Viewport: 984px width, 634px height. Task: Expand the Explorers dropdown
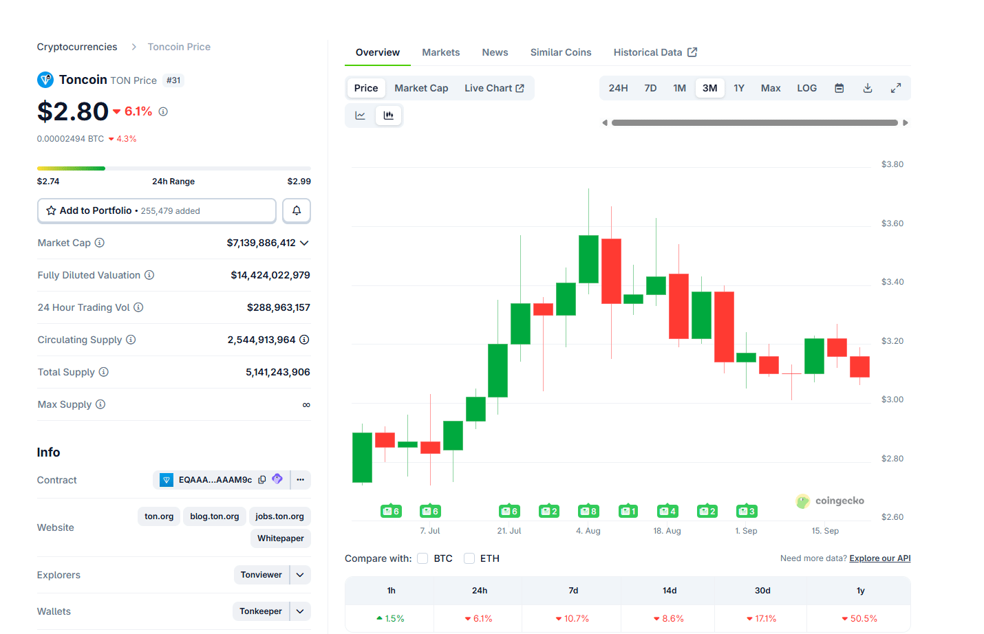299,575
